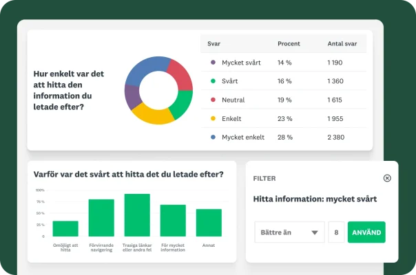This screenshot has height=275, width=416.
Task: Select the "Enkelt" row label
Action: point(231,119)
